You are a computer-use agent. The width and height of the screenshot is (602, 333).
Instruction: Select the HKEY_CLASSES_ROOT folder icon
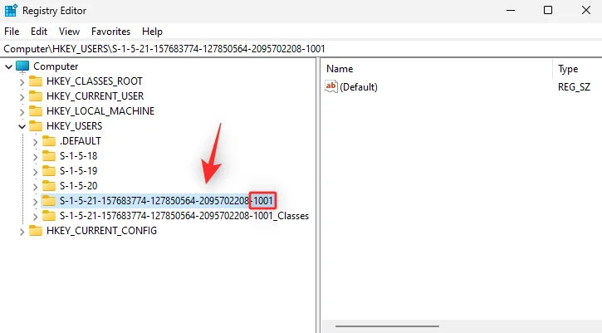click(36, 81)
